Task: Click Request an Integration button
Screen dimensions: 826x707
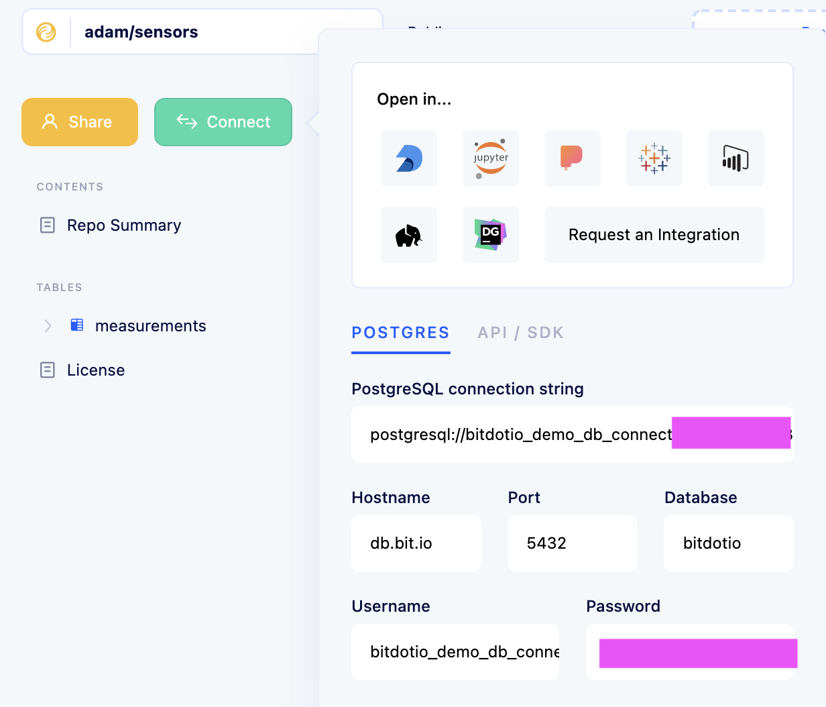Action: pos(654,235)
